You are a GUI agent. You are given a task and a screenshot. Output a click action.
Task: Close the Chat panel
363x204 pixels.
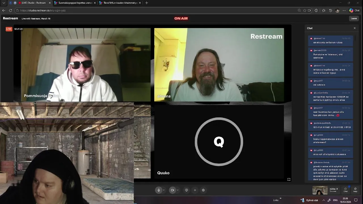(x=354, y=28)
